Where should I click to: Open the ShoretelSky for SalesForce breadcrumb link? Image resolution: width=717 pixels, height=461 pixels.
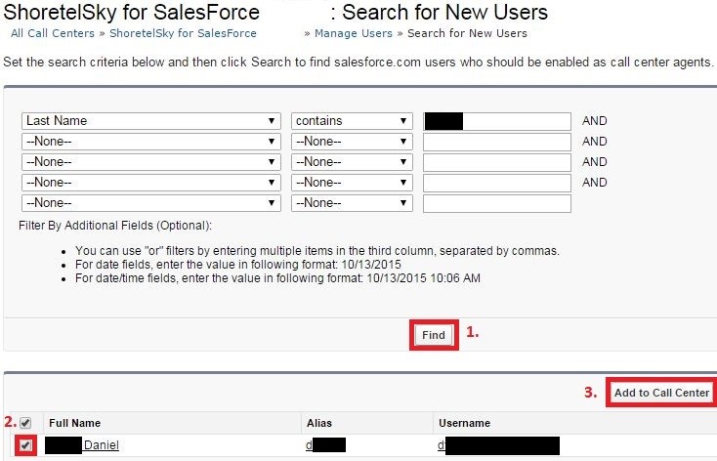(x=183, y=33)
